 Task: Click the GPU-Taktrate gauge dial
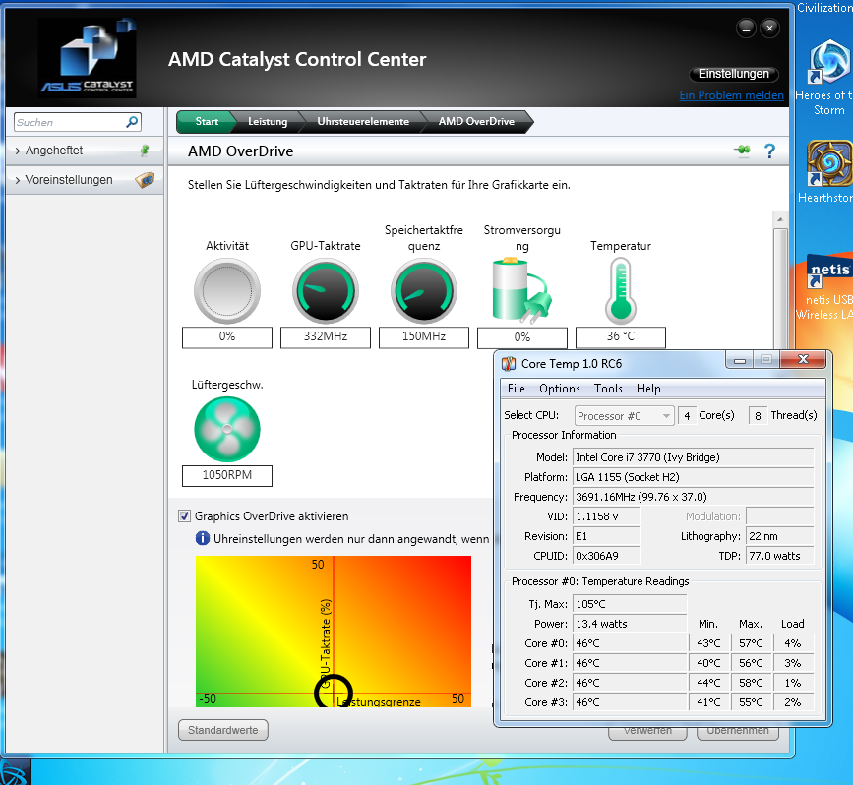[326, 291]
